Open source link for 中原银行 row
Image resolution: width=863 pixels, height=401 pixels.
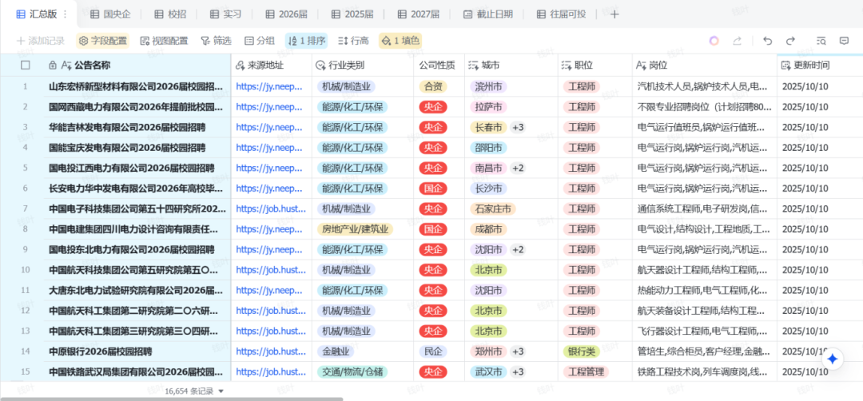(272, 351)
